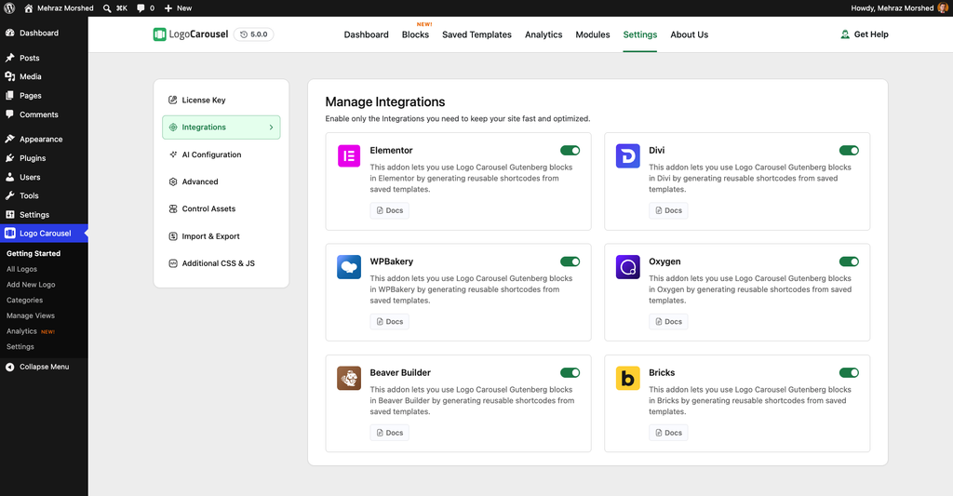The image size is (953, 496).
Task: Click the Plugins plug icon
Action: pyautogui.click(x=9, y=158)
